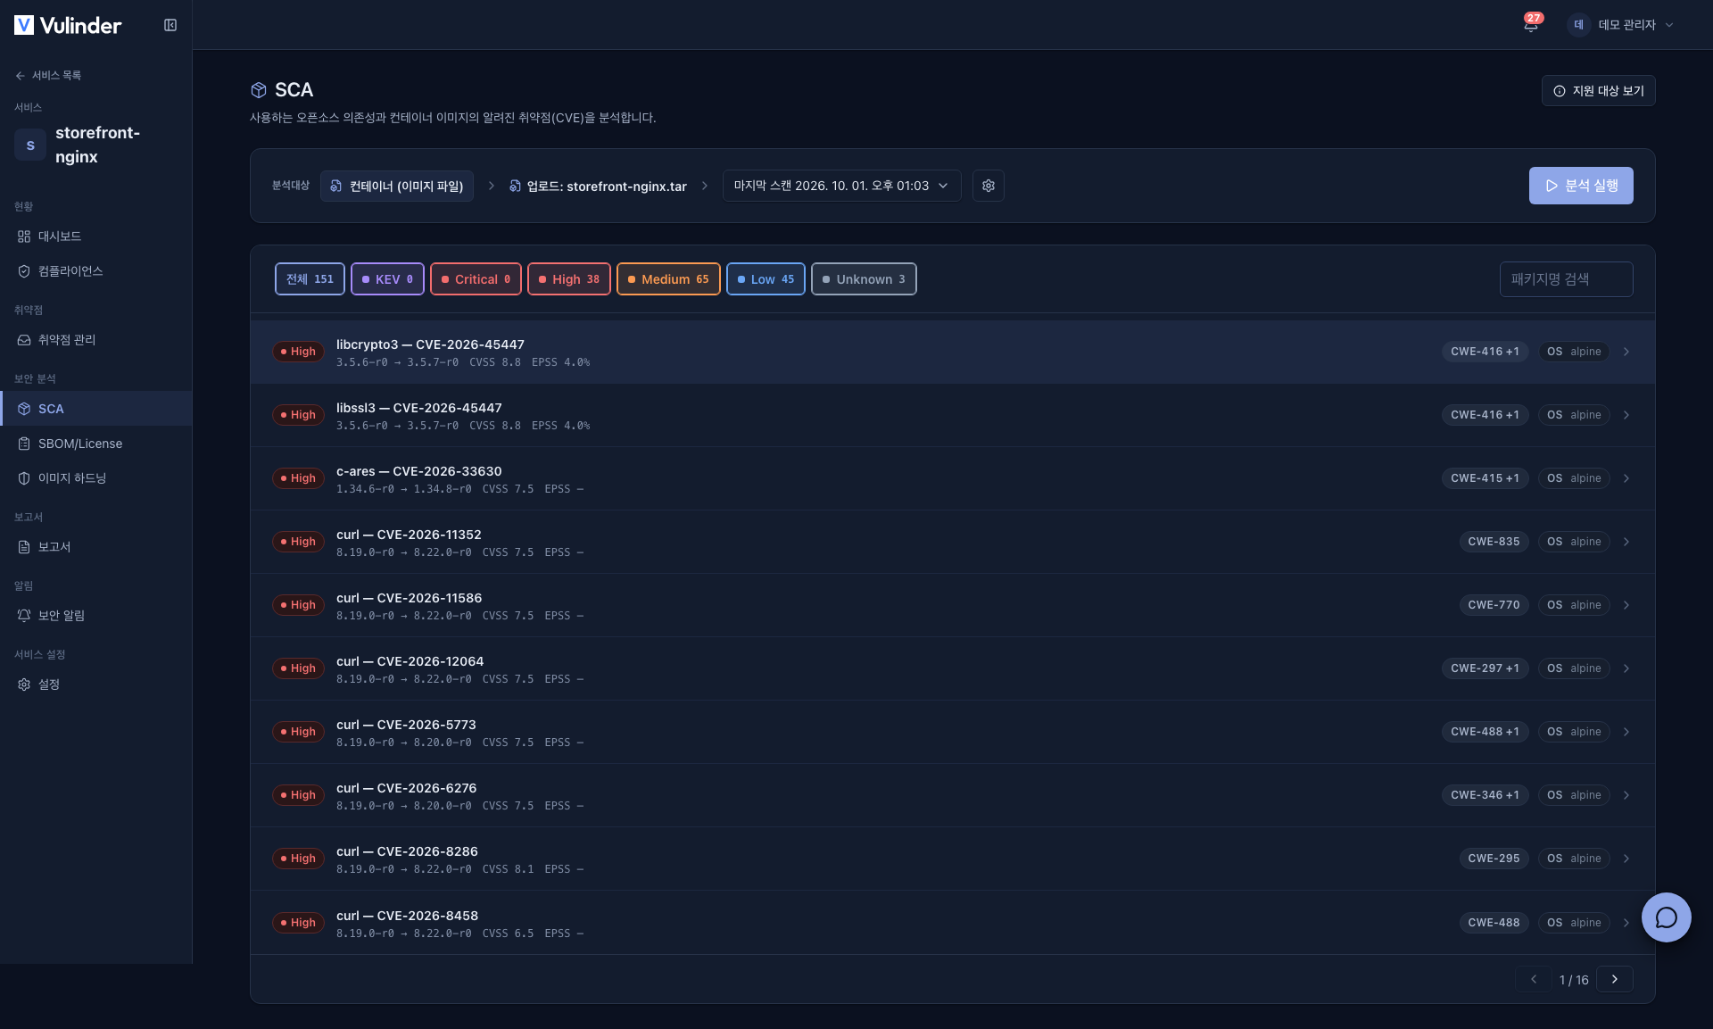Open 이미지 하드닝 page
The width and height of the screenshot is (1713, 1029).
[x=95, y=478]
